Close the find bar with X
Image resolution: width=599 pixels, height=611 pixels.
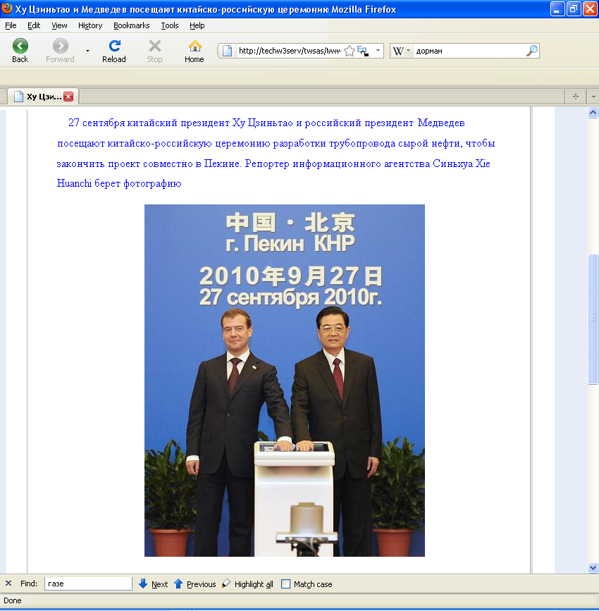pos(8,584)
